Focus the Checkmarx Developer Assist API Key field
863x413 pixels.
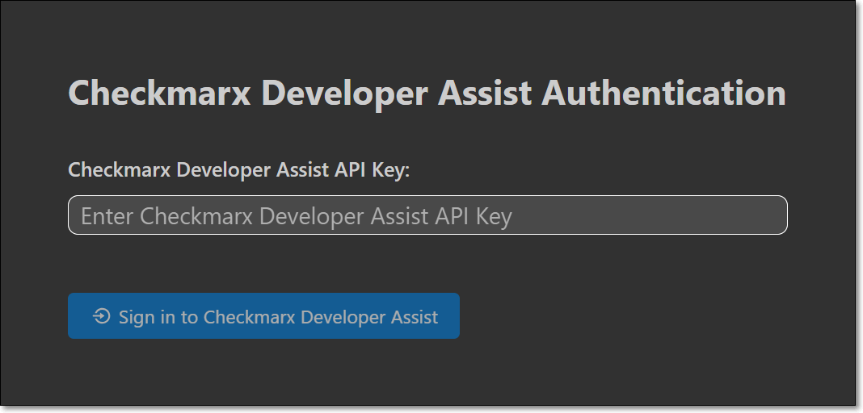pyautogui.click(x=427, y=215)
